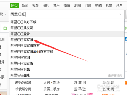
Task: Open the 驴妈妈旅游 link
Action: [x=23, y=83]
